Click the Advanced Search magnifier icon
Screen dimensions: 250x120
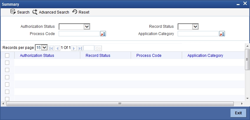point(35,12)
